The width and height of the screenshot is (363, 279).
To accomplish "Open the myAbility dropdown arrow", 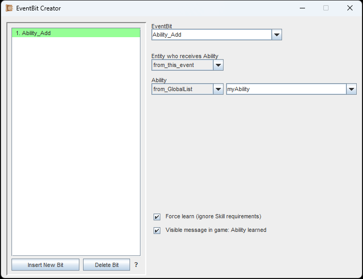I will [x=352, y=90].
